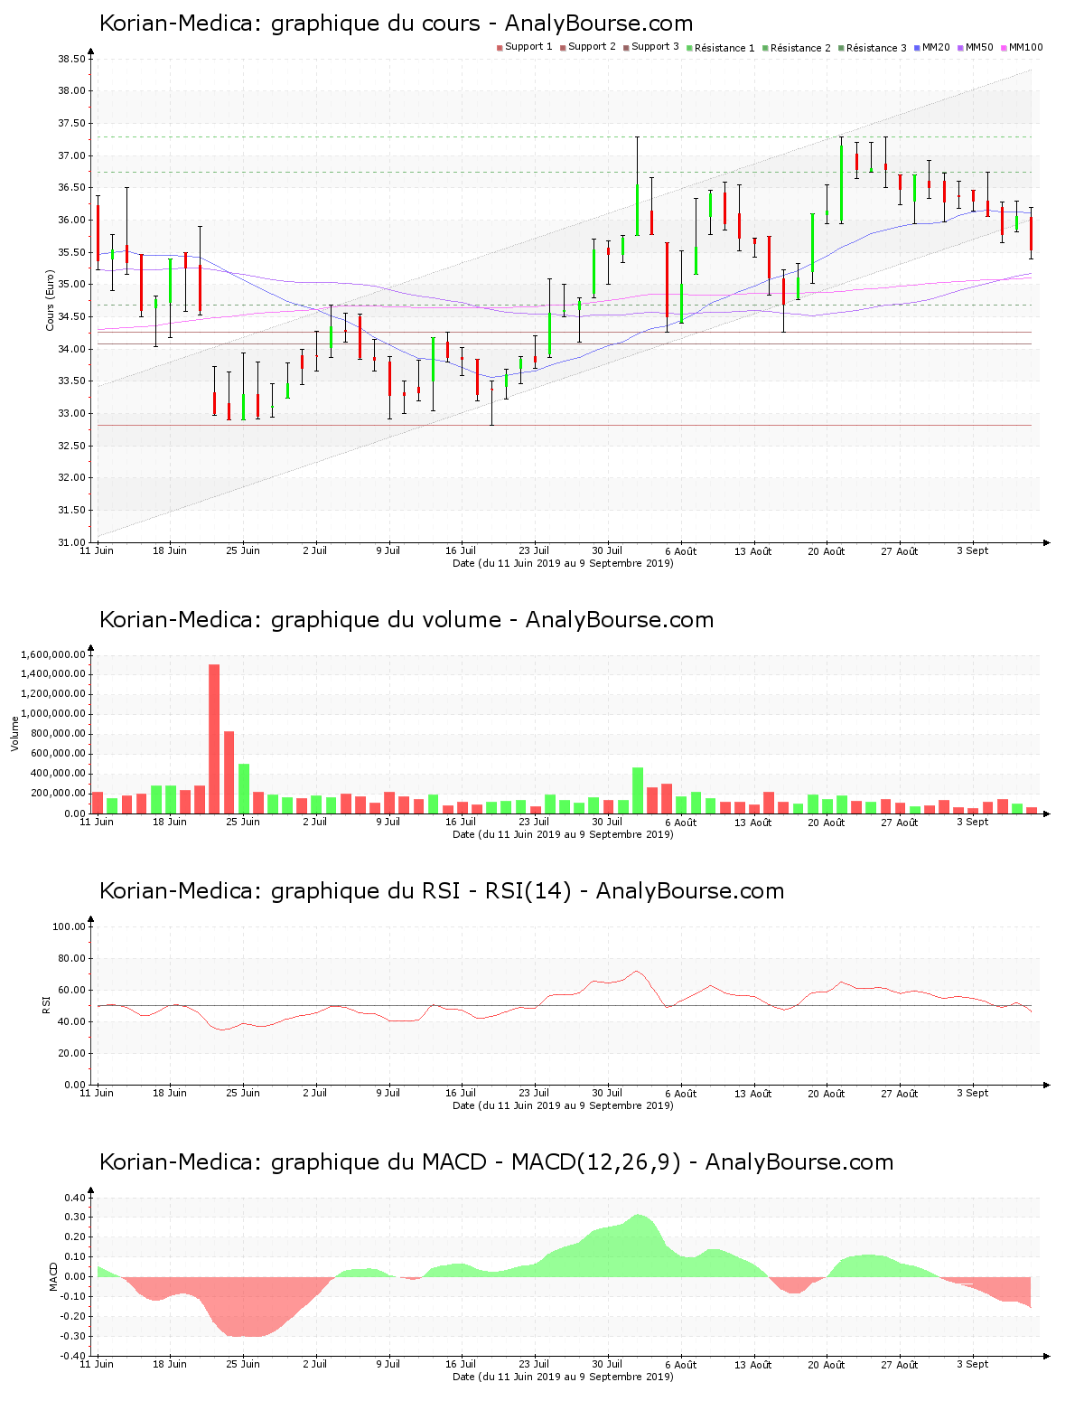Click the 31.00 price axis value

click(71, 542)
